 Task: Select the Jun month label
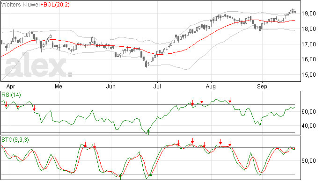(x=111, y=86)
